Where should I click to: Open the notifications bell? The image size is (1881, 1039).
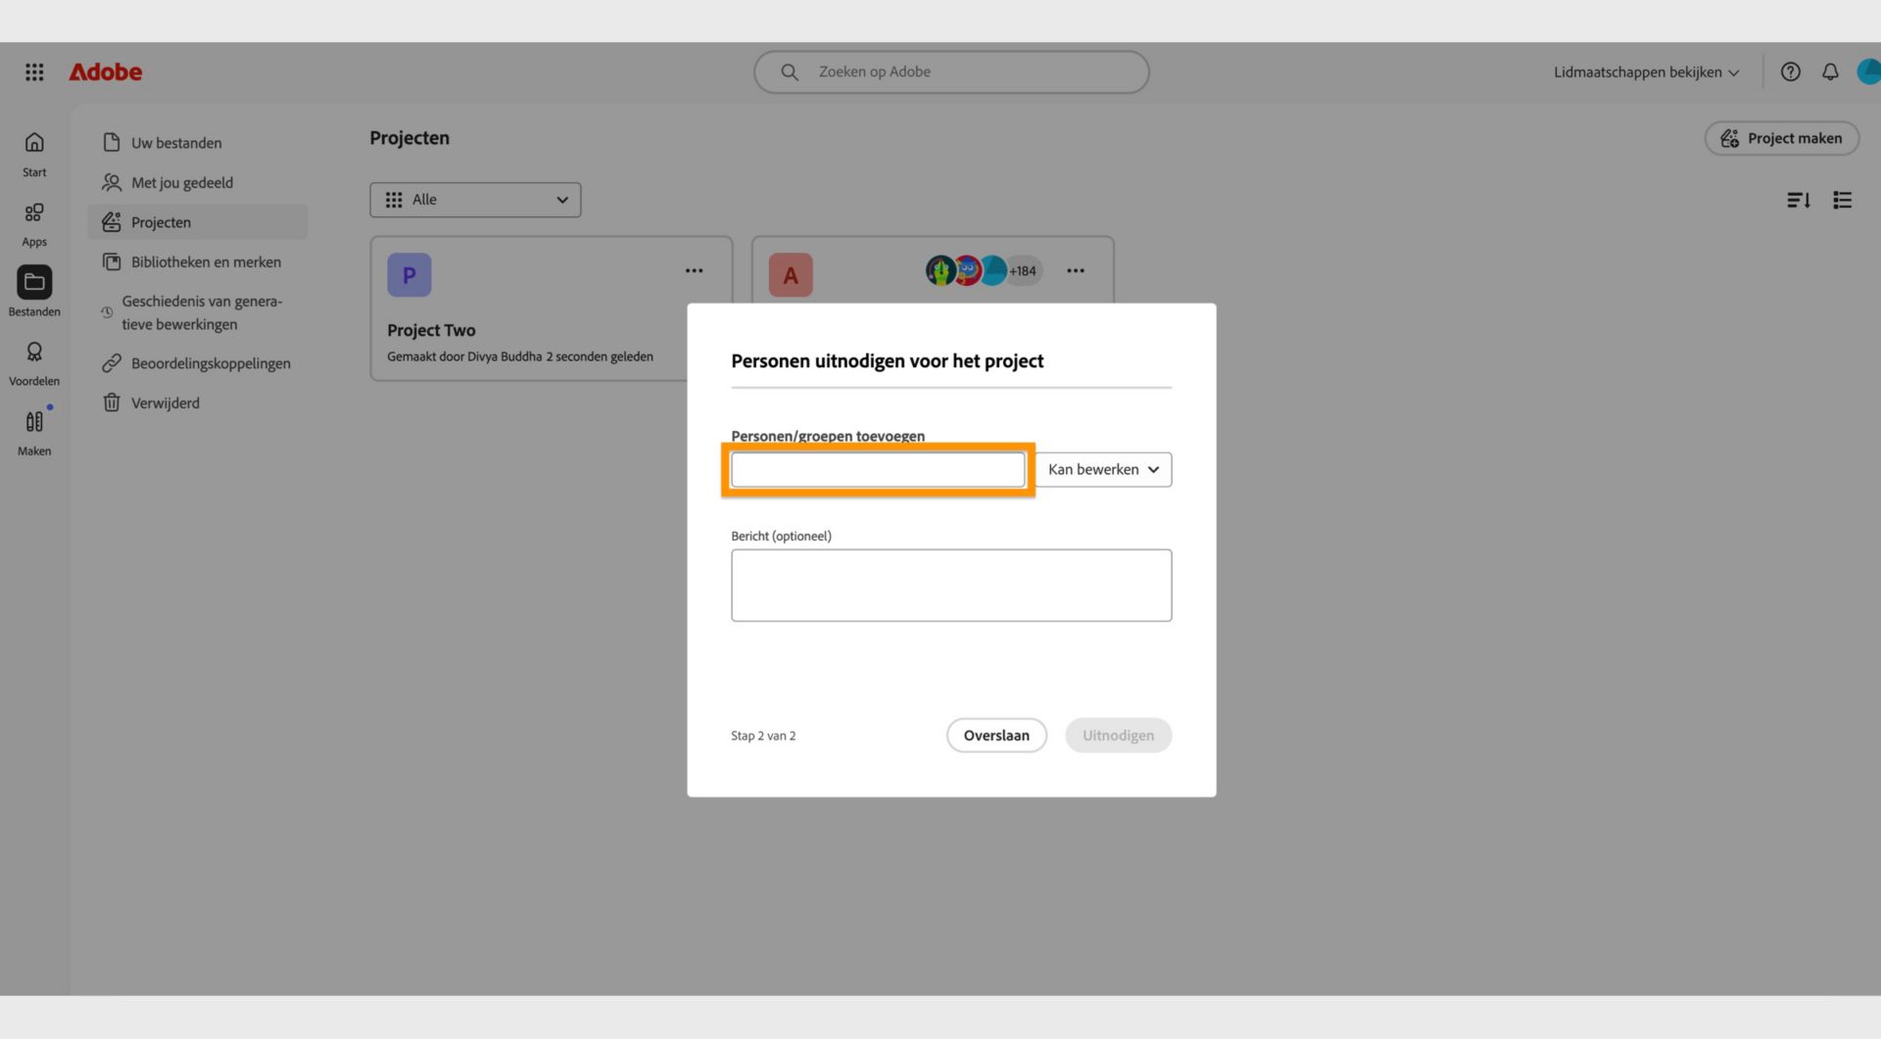[1830, 71]
